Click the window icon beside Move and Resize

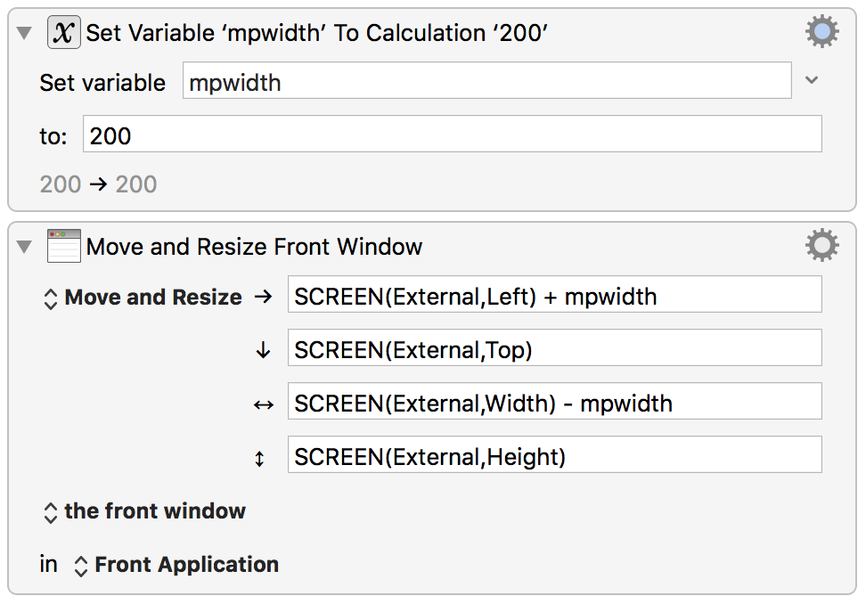(63, 246)
